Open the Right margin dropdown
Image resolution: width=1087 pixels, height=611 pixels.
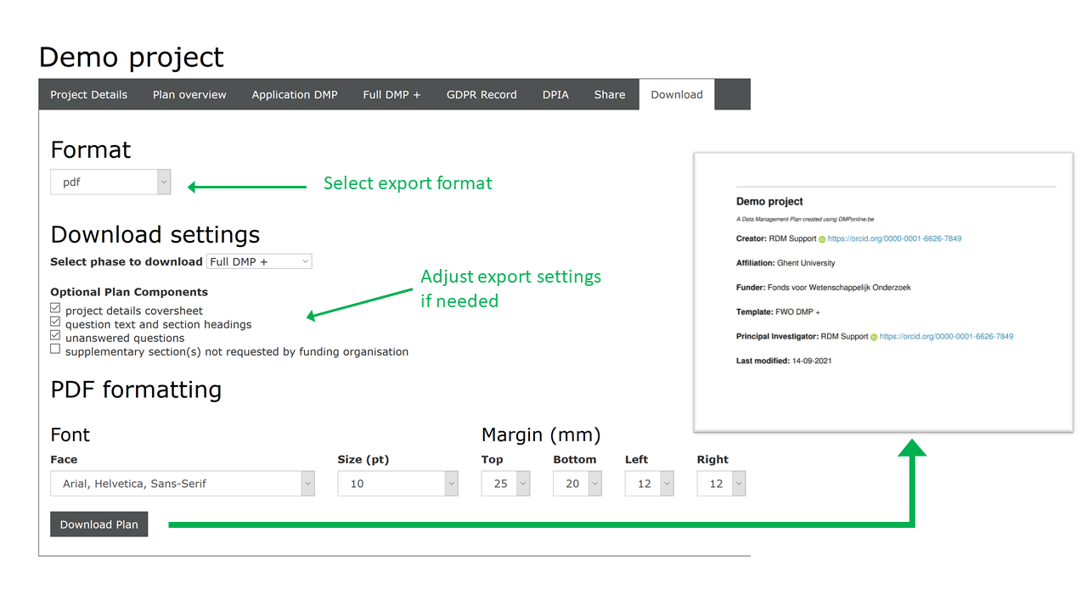point(721,484)
